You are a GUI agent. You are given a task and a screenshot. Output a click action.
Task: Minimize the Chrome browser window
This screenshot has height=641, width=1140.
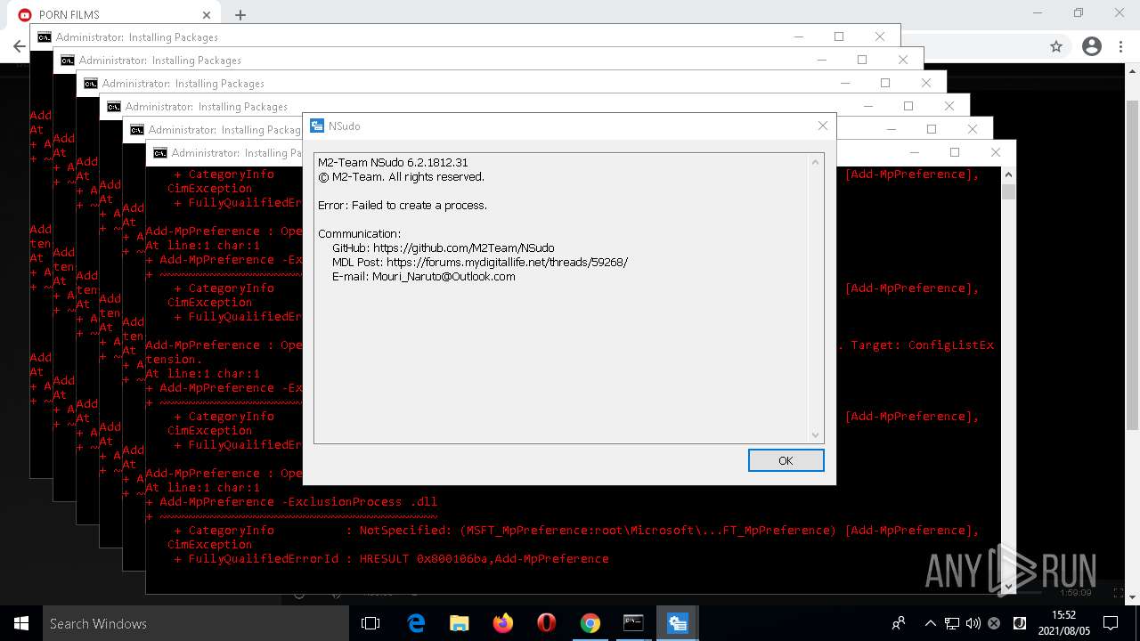coord(1038,13)
